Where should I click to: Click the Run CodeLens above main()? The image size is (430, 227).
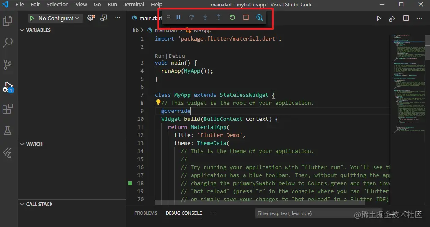click(x=159, y=56)
